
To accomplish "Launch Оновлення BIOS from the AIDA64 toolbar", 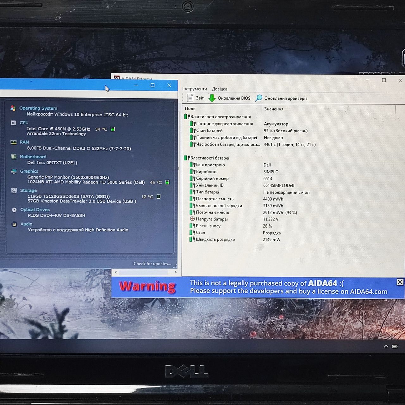I will click(229, 98).
